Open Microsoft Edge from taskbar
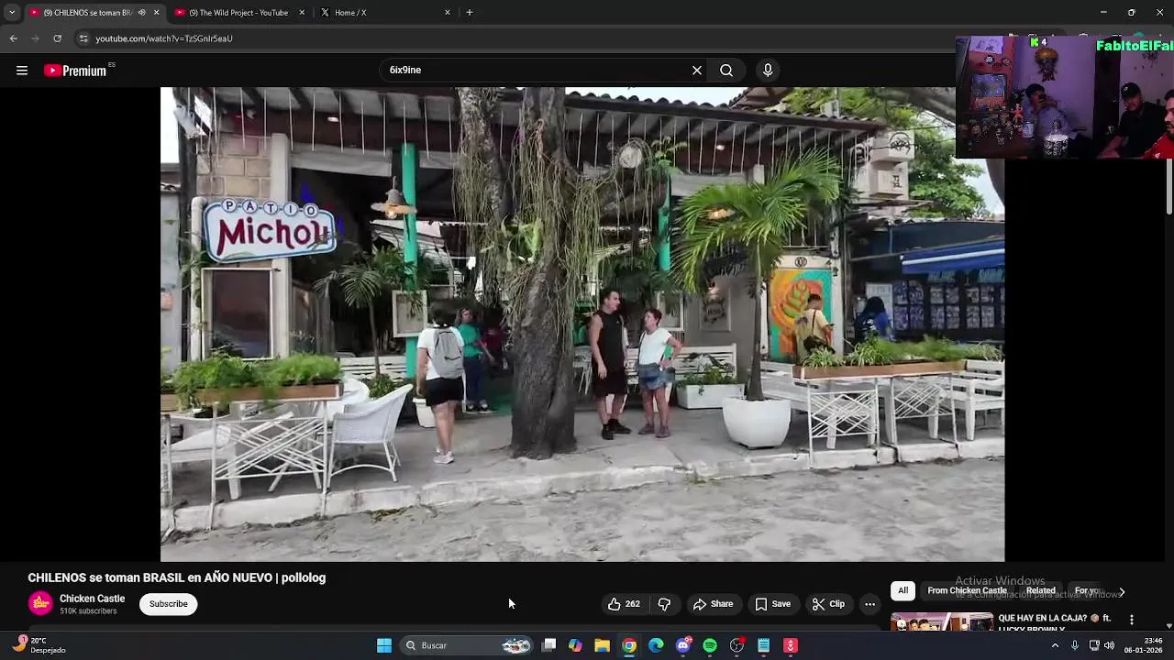The image size is (1174, 660). [x=656, y=645]
